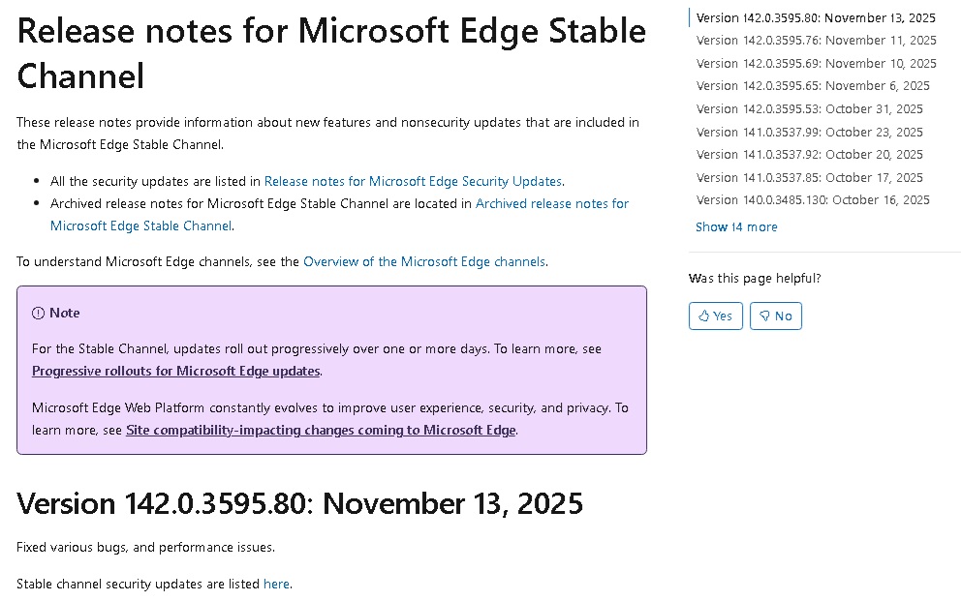961x601 pixels.
Task: Click the 'here' security updates link
Action: (x=276, y=584)
